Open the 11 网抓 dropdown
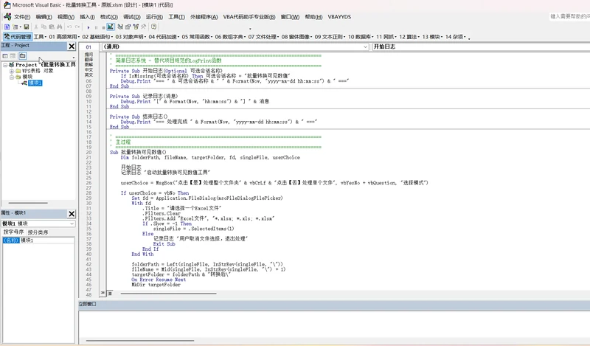The height and width of the screenshot is (346, 590). click(x=386, y=37)
